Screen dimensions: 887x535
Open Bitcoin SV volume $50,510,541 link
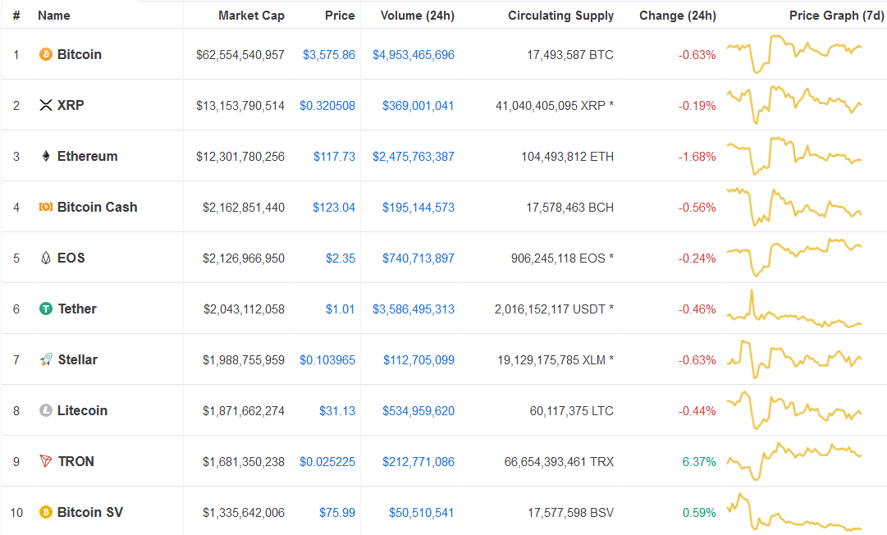coord(422,513)
